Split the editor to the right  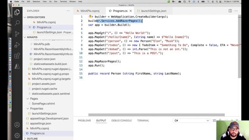point(230,11)
